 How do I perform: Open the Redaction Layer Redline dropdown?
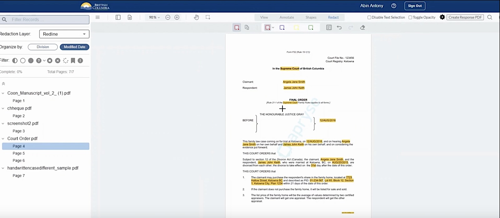click(64, 34)
